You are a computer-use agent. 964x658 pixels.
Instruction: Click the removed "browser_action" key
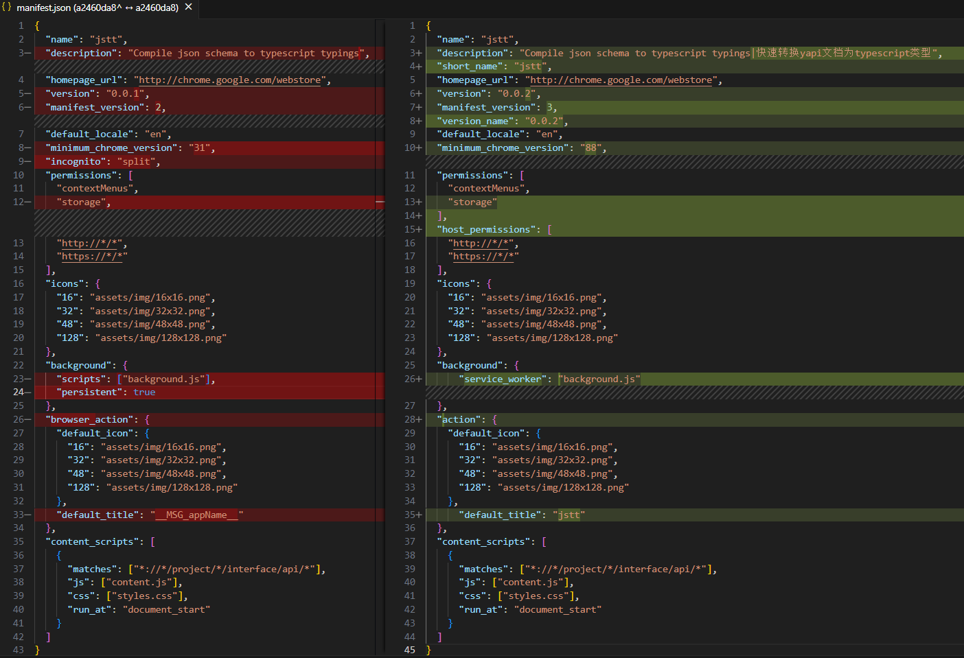pyautogui.click(x=89, y=420)
